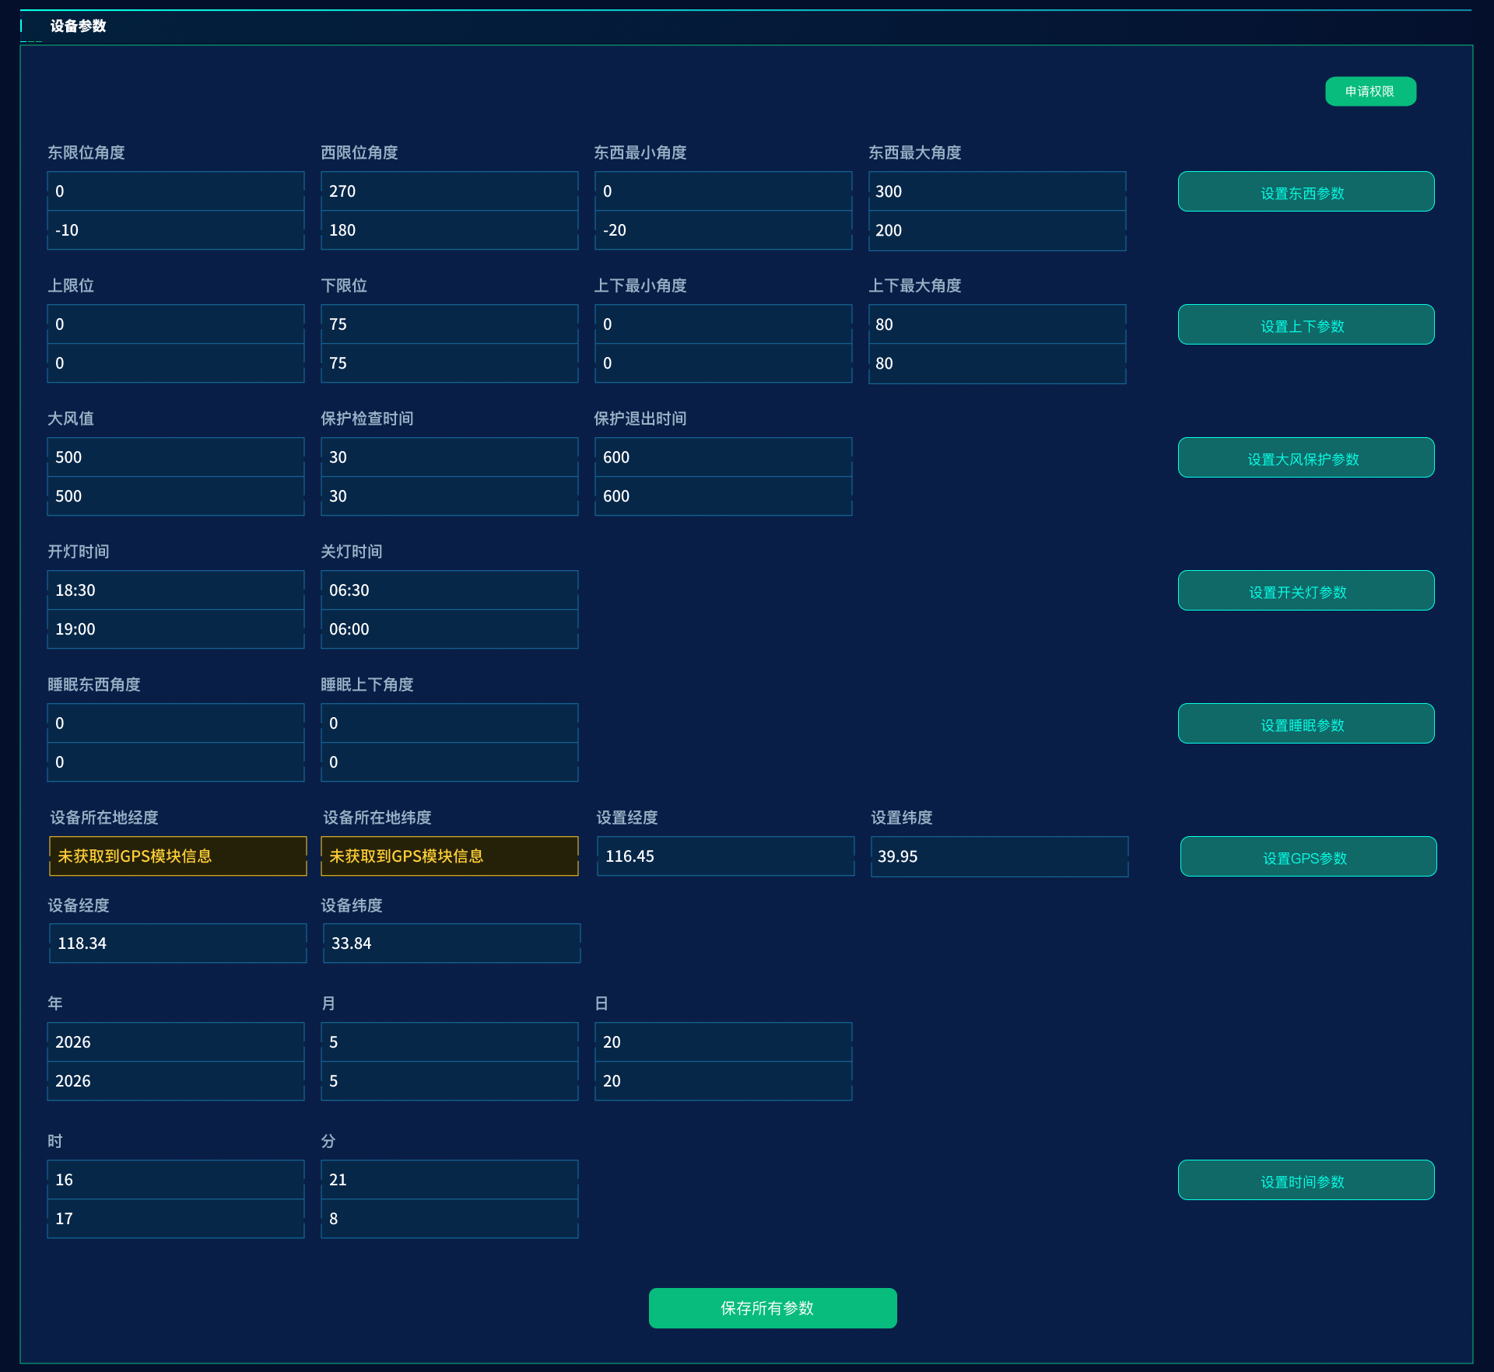Click the 关灯时间 field showing 06:00
The width and height of the screenshot is (1494, 1372).
(450, 629)
